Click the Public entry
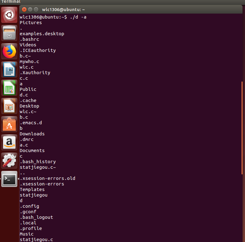Screen dimensions: 245x242 28,89
